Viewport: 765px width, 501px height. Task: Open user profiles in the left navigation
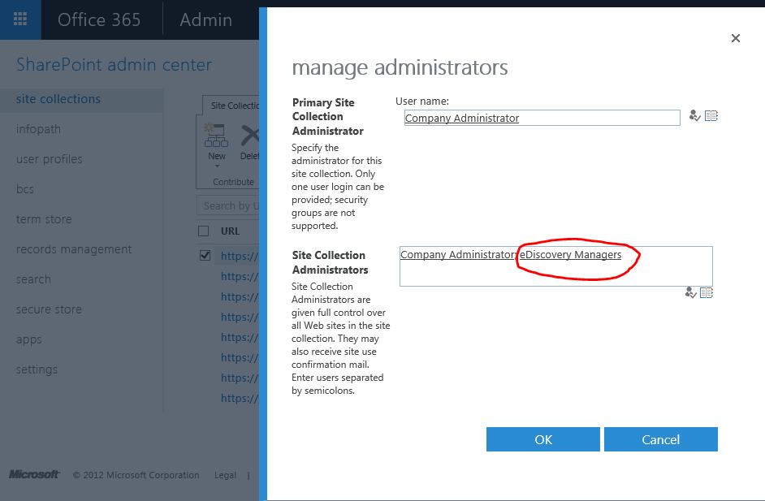50,159
